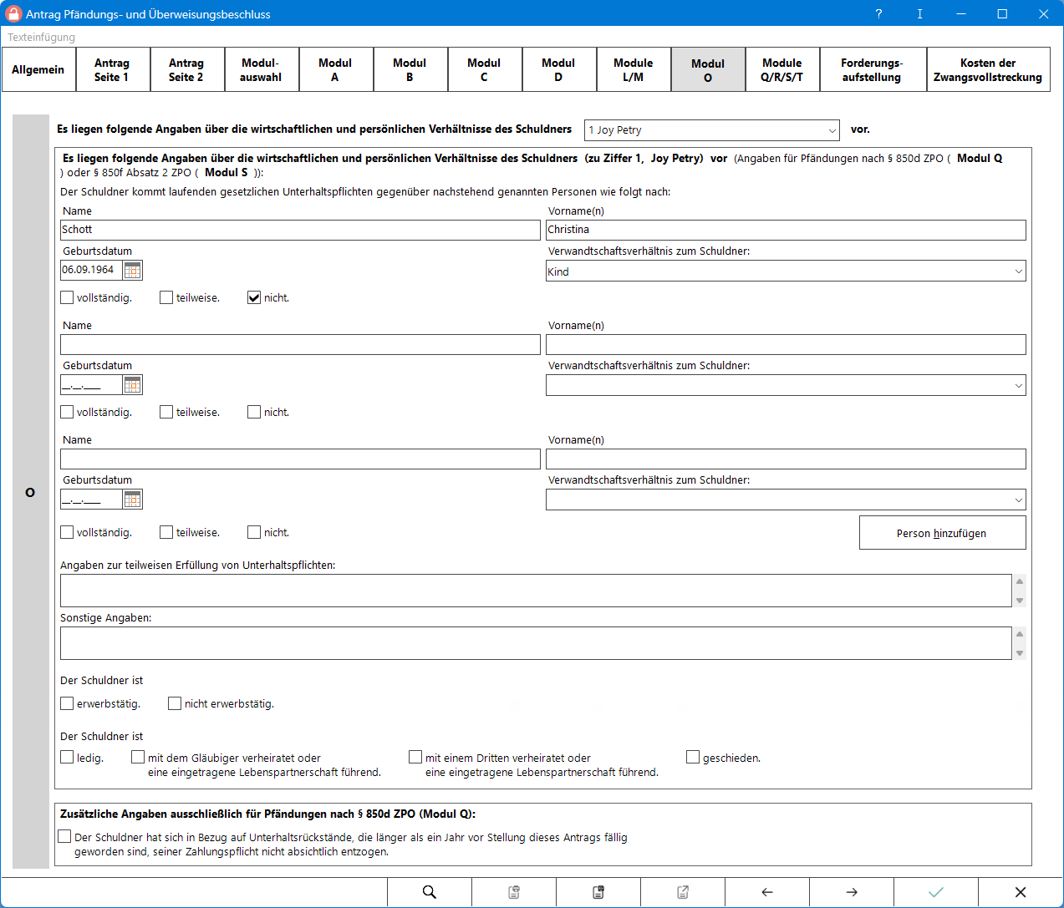Click the Texteinfügung menu item
The width and height of the screenshot is (1064, 908).
(41, 37)
